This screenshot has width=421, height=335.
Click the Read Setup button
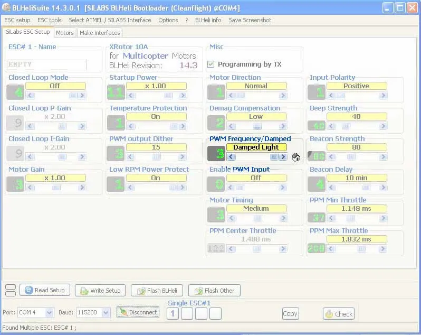point(45,290)
